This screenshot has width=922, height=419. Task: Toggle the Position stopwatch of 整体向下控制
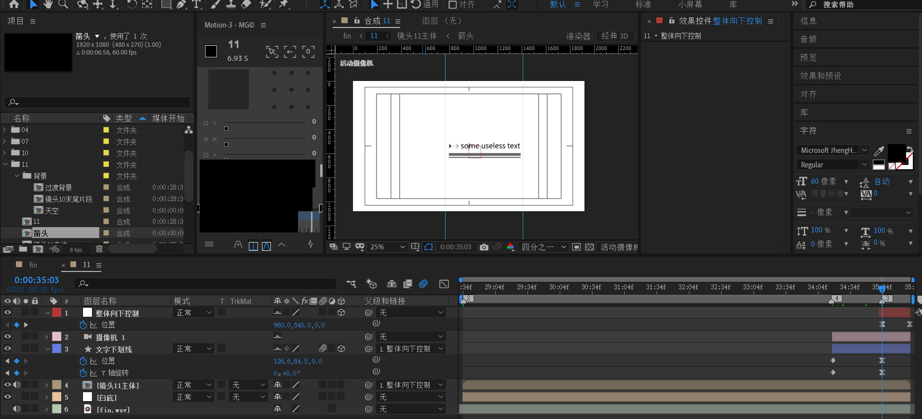(x=83, y=325)
